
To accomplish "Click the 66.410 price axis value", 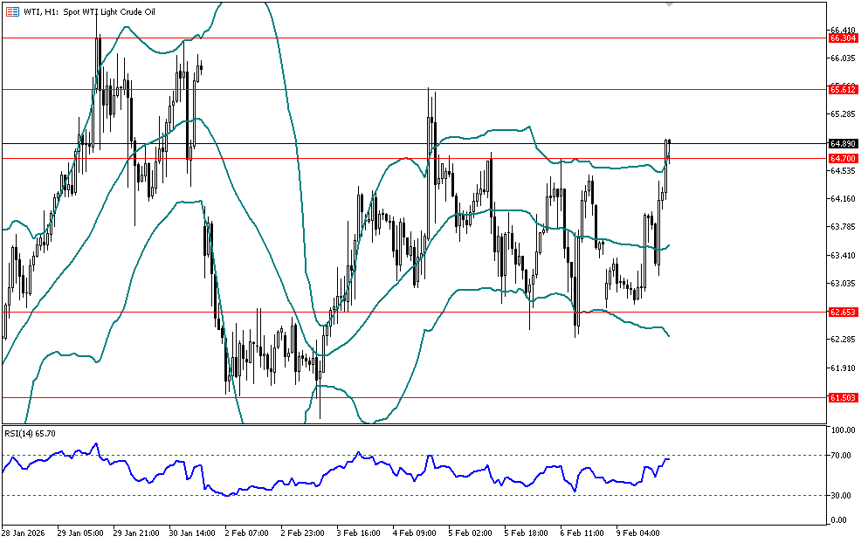I will click(843, 30).
